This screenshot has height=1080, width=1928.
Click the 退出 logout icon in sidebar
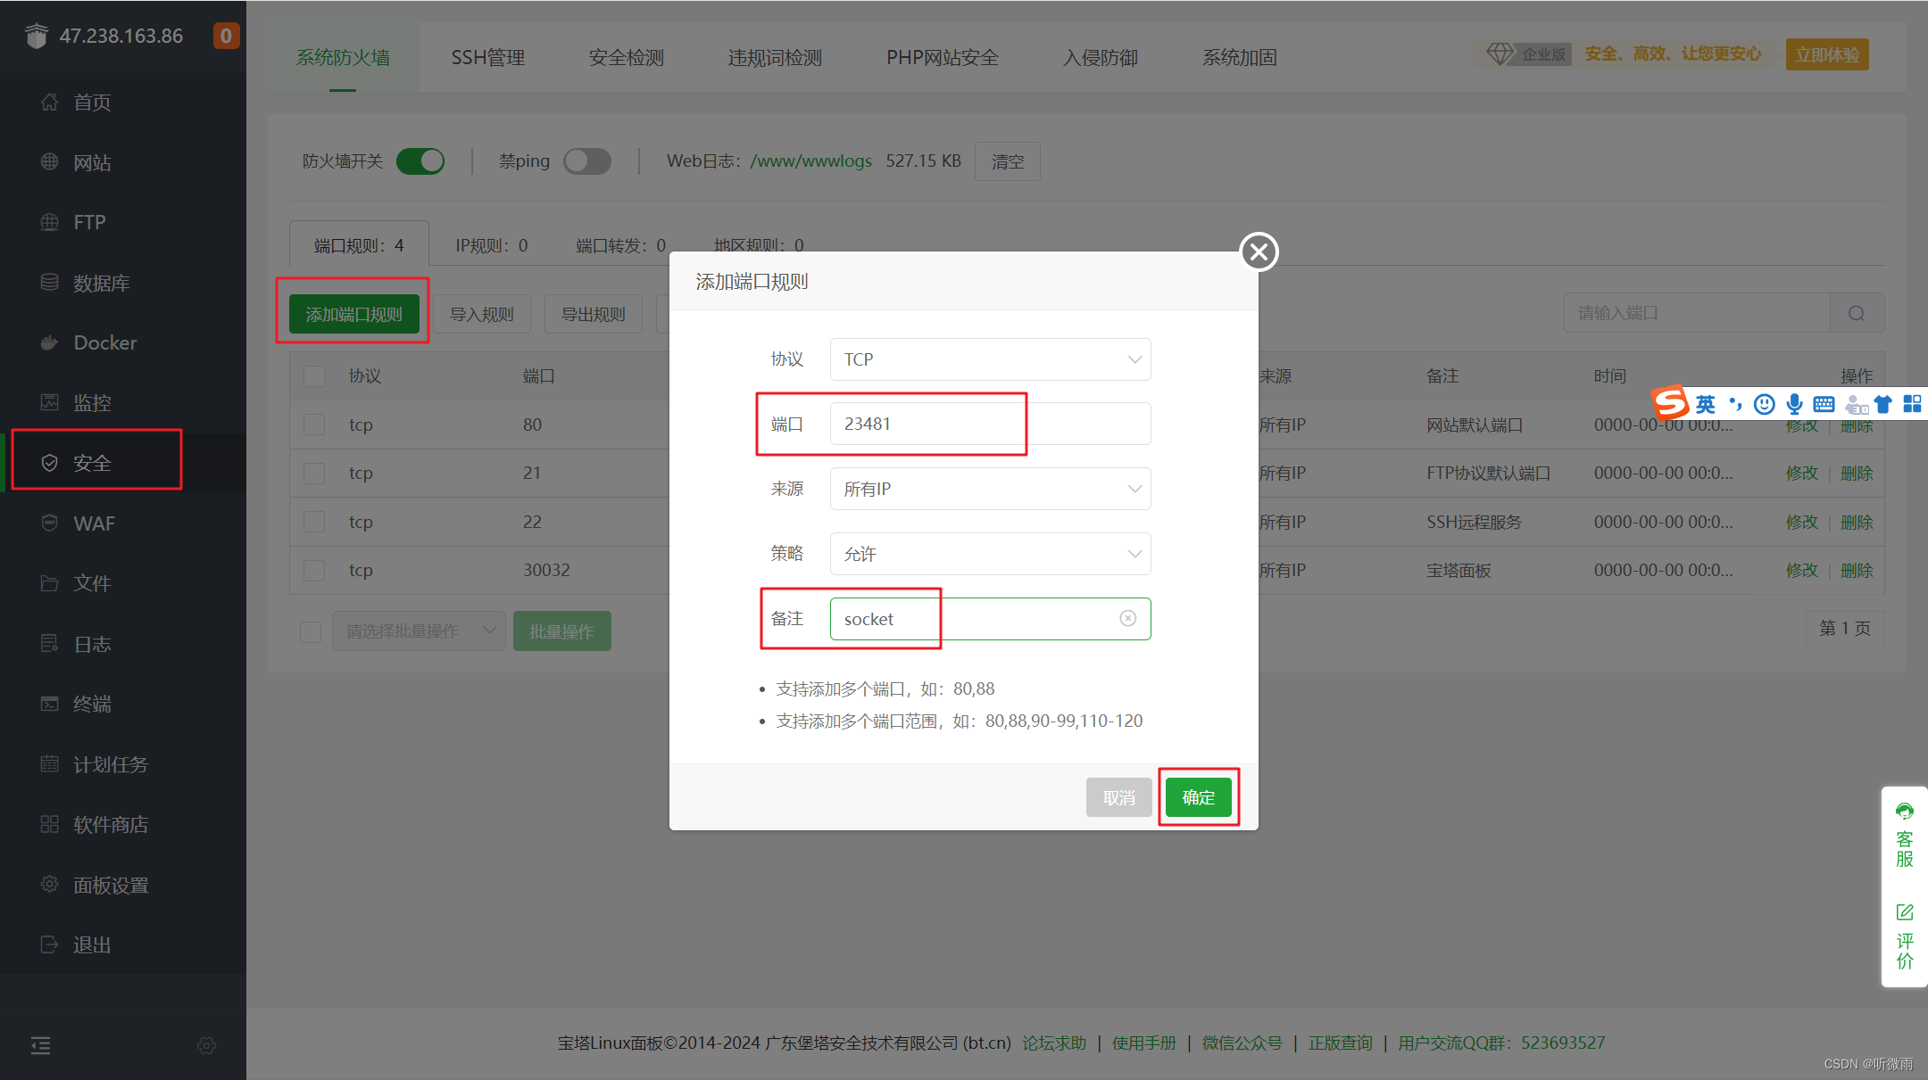pos(50,944)
